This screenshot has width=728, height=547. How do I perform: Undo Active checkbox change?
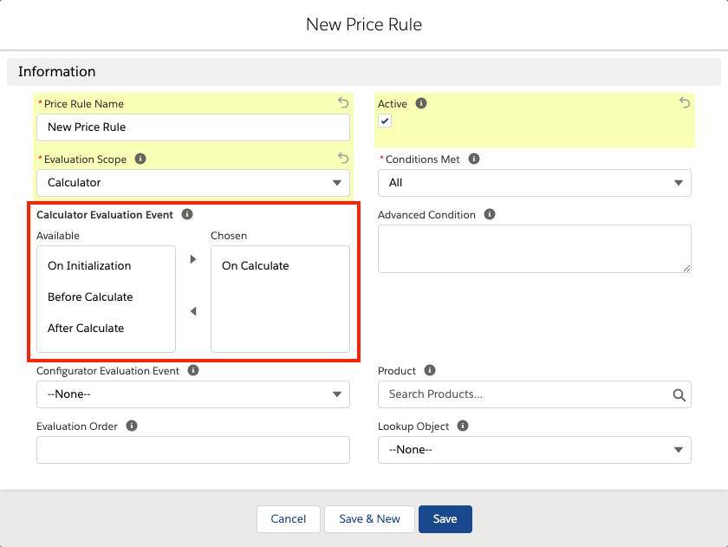tap(685, 102)
